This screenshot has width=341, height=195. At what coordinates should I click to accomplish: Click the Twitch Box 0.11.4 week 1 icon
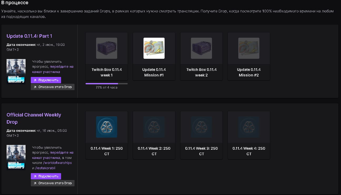107,48
